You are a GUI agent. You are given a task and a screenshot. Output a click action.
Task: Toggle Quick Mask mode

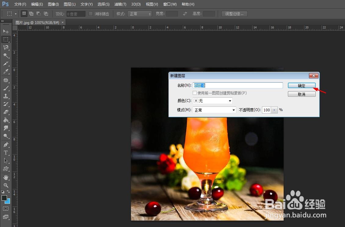pos(6,208)
